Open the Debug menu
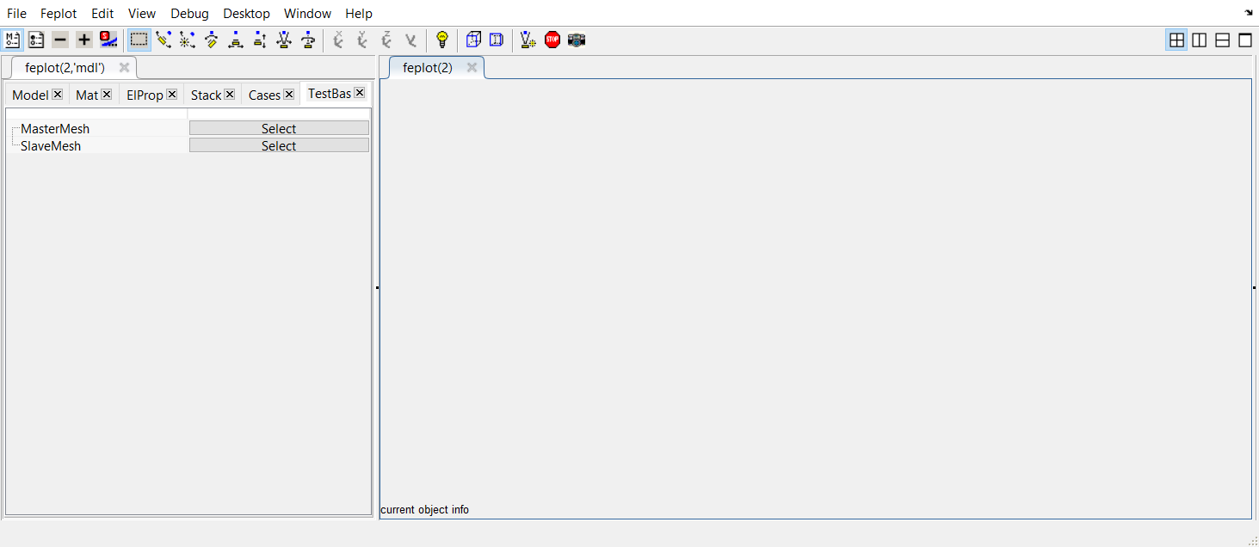1259x547 pixels. point(189,13)
